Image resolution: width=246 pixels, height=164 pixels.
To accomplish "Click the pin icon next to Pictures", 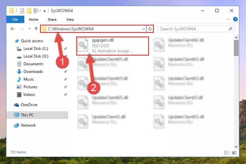I will (x=66, y=87).
